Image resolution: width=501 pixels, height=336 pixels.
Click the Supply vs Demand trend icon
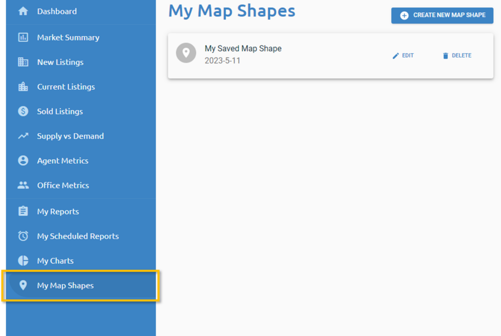click(23, 136)
